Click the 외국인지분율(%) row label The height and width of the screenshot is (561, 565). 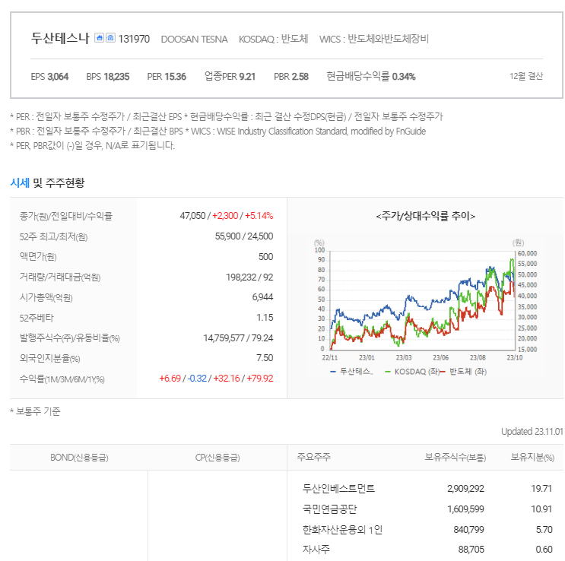pos(49,359)
